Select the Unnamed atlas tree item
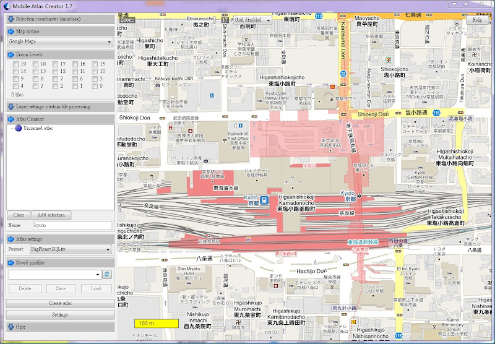 tap(38, 128)
